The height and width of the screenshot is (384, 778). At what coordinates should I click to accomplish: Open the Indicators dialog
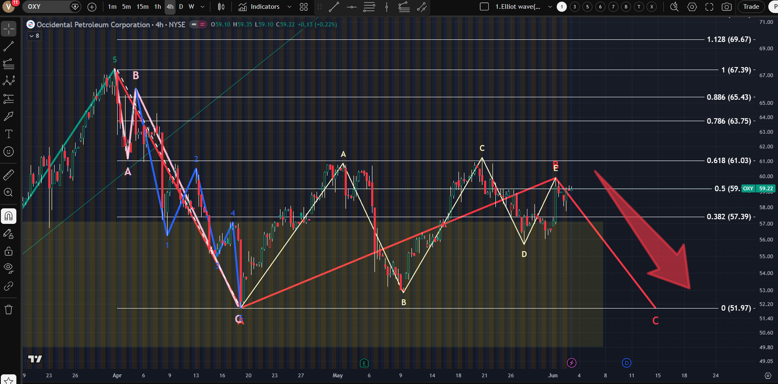pyautogui.click(x=259, y=7)
